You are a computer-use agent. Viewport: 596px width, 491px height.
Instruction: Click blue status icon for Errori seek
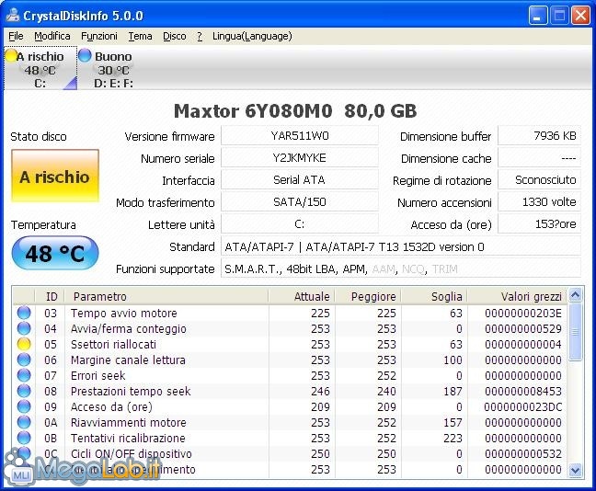coord(24,375)
